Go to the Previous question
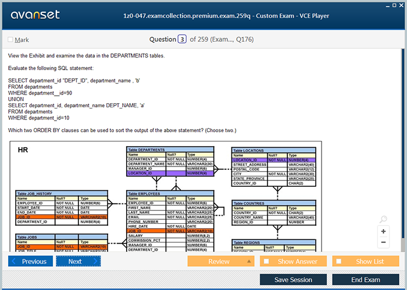The width and height of the screenshot is (407, 290). 30,261
